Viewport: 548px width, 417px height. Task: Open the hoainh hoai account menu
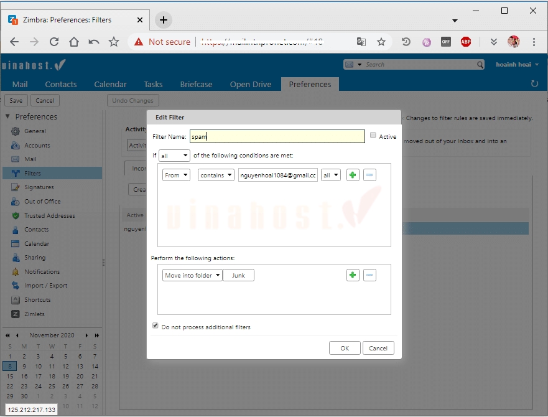tap(518, 64)
